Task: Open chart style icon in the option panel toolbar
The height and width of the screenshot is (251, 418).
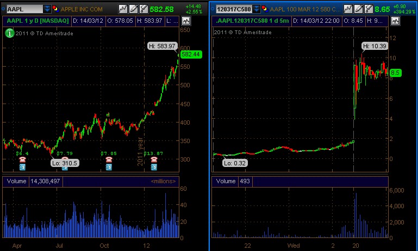Action: [x=348, y=9]
